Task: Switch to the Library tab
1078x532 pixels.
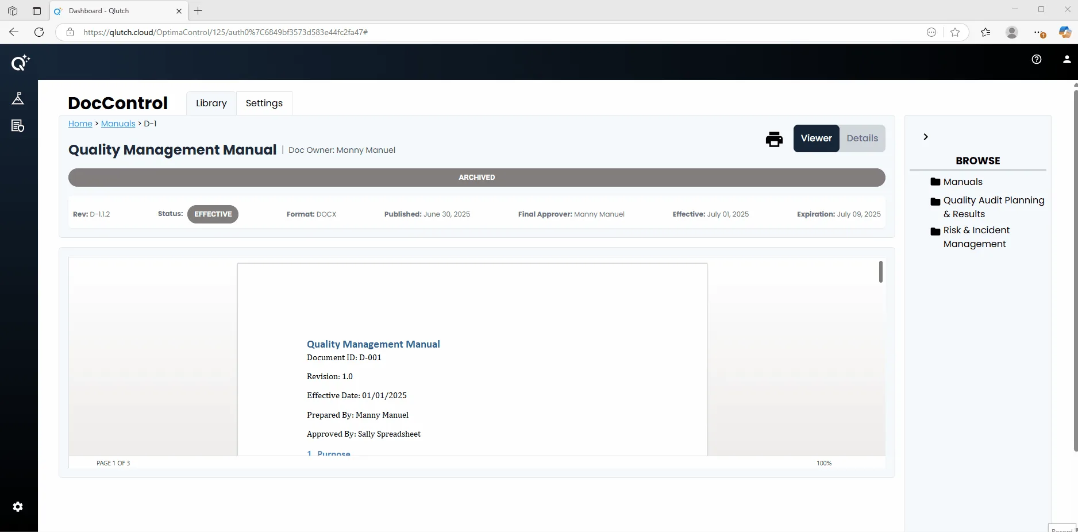Action: [211, 103]
